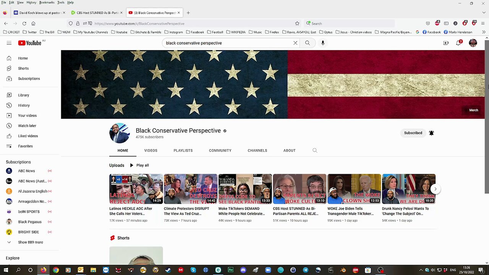The image size is (489, 275).
Task: Open a new browser tab
Action: 188,13
